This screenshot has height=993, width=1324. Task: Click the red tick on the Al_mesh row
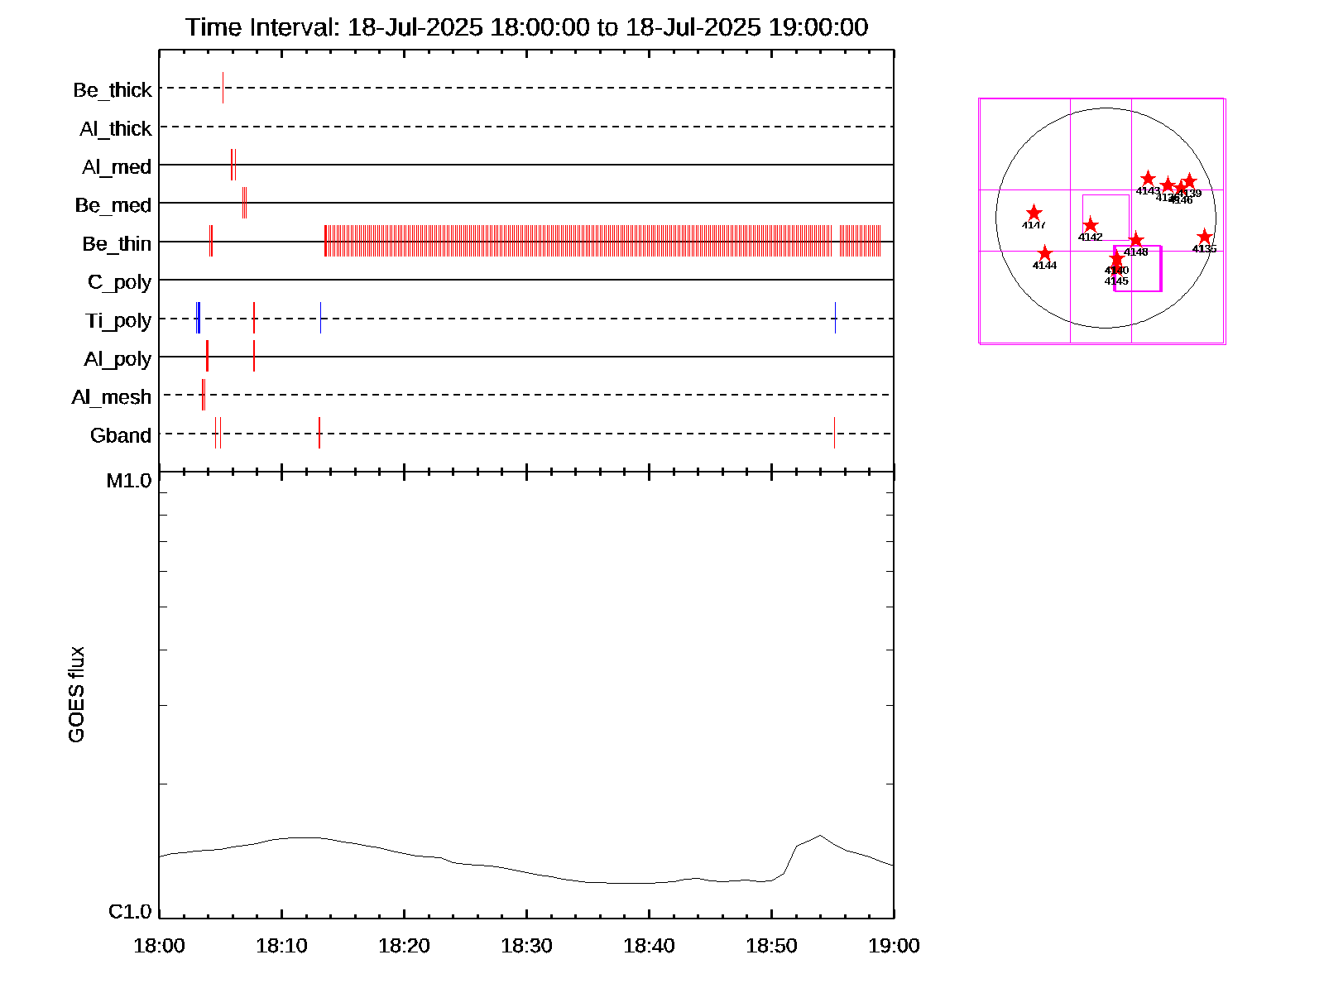(x=203, y=395)
